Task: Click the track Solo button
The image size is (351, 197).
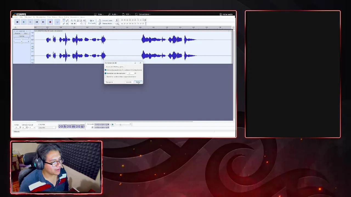Action: (x=26, y=33)
